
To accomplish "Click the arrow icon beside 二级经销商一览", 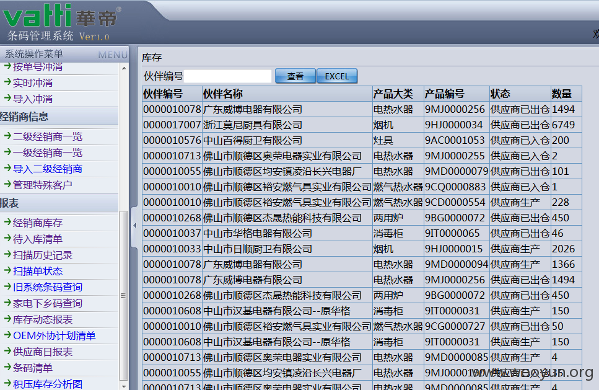I will click(7, 135).
